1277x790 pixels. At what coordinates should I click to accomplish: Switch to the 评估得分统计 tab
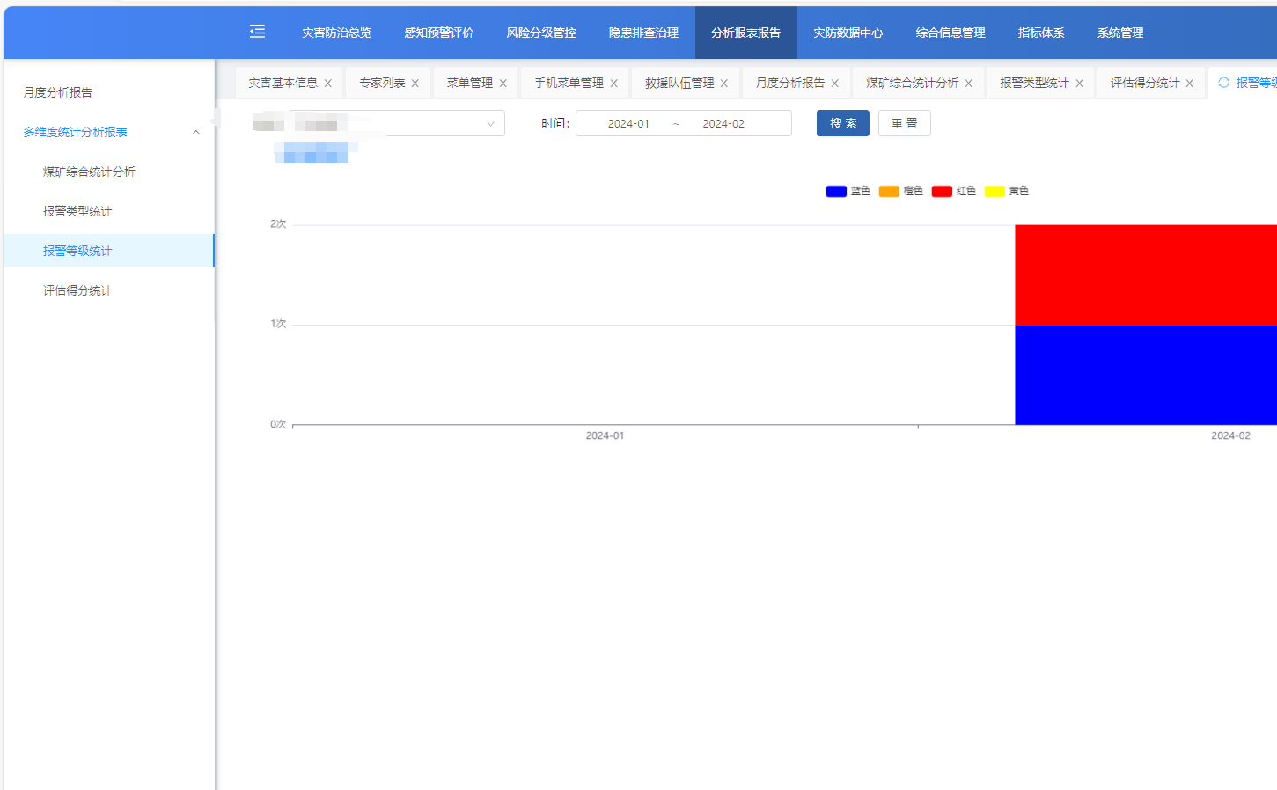tap(1145, 83)
